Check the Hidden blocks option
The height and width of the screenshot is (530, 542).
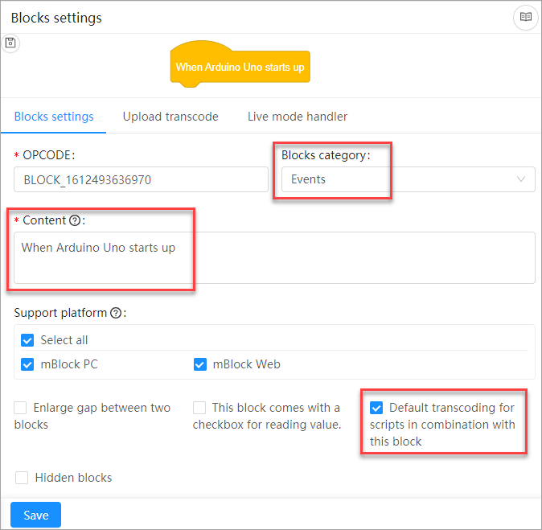point(22,478)
